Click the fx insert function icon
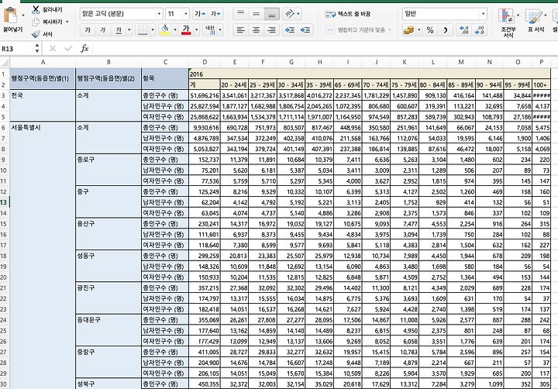 pyautogui.click(x=84, y=48)
